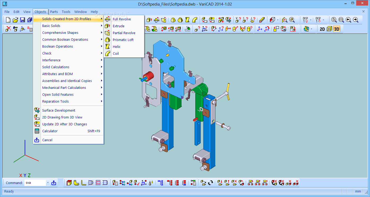Open the Check submenu
The width and height of the screenshot is (370, 197).
[x=68, y=53]
